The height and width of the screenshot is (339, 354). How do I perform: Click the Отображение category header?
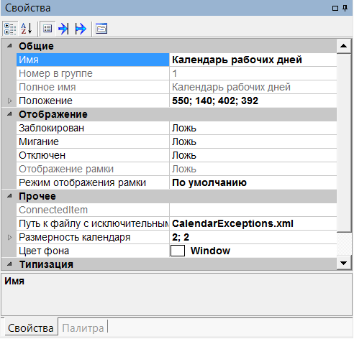coord(169,114)
